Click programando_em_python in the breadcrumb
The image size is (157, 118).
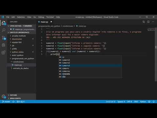[x=49, y=26]
